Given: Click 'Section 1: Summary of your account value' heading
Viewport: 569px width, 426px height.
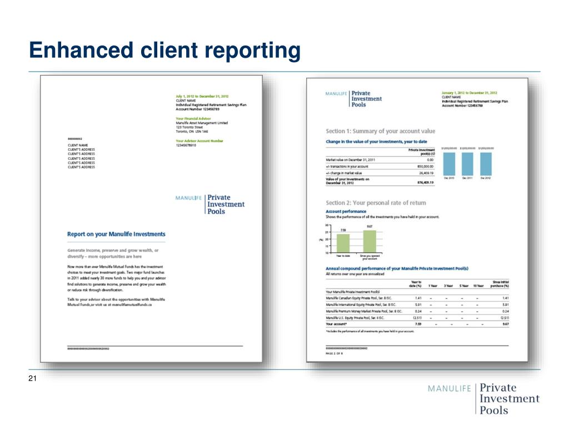Looking at the screenshot, I should click(380, 131).
